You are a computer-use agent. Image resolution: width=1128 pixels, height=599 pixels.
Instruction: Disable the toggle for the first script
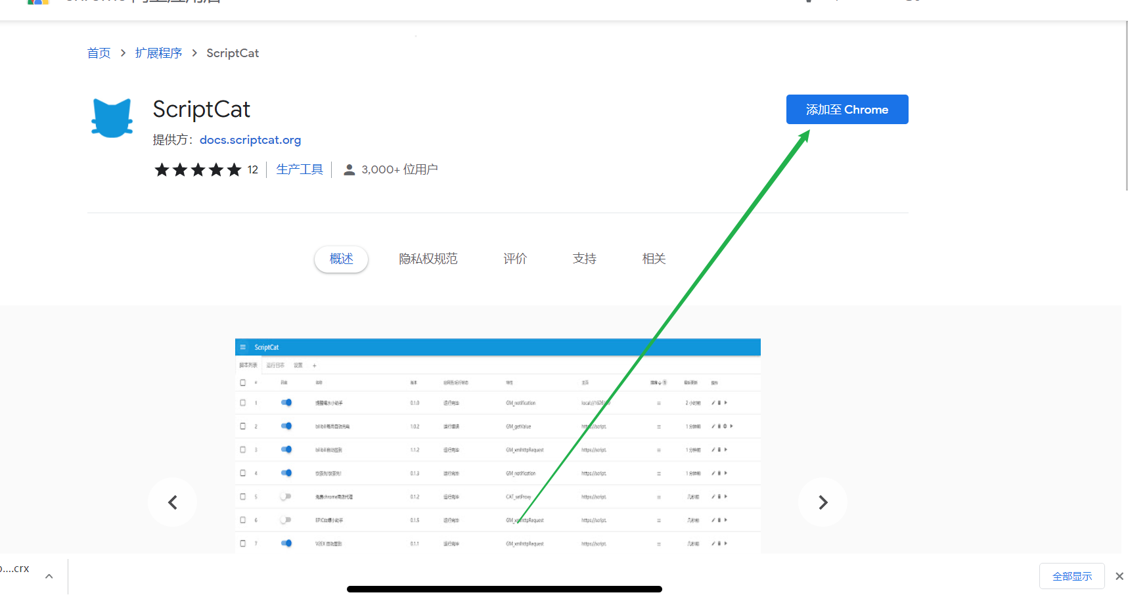point(286,402)
